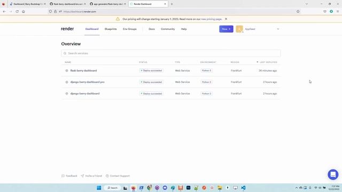Click the dashboard.render.com address bar
This screenshot has width=342, height=192.
[175, 12]
